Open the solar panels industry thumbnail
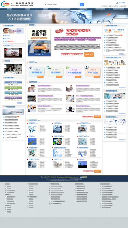 tap(32, 141)
